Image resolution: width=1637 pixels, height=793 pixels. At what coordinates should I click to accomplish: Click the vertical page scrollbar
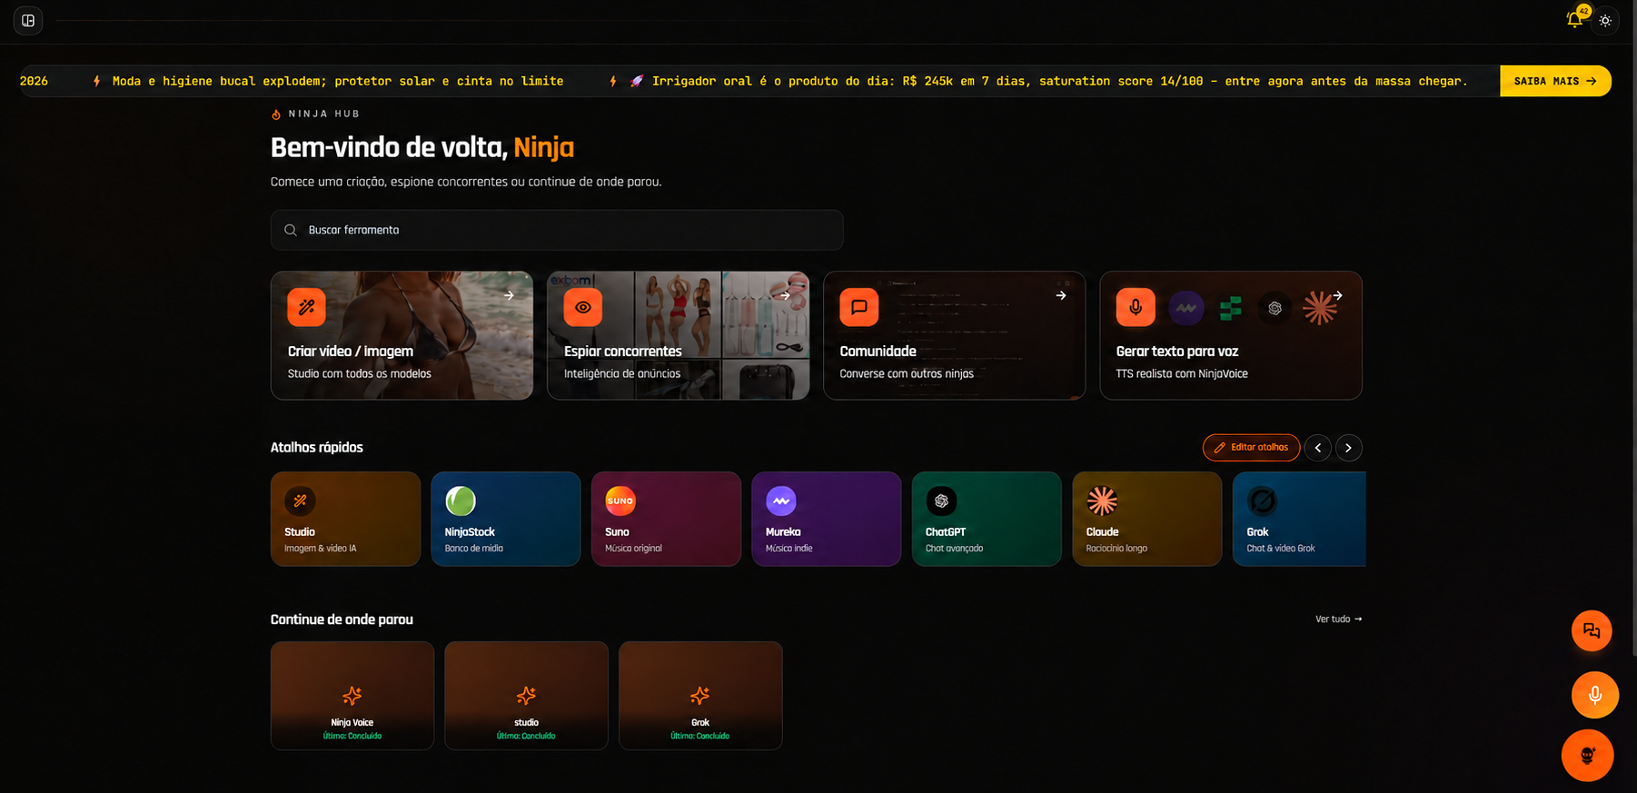point(1633,327)
